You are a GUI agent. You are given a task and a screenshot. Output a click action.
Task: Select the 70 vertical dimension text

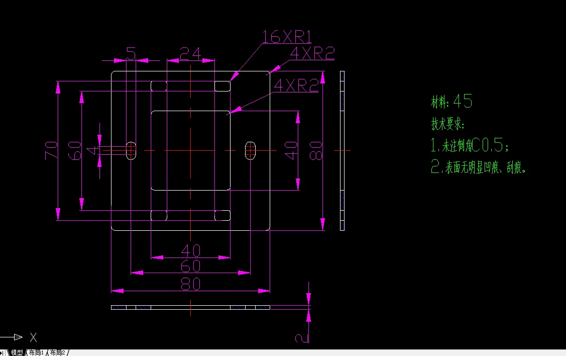coord(51,150)
